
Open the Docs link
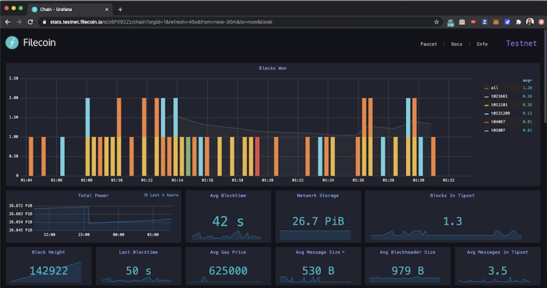click(x=457, y=44)
